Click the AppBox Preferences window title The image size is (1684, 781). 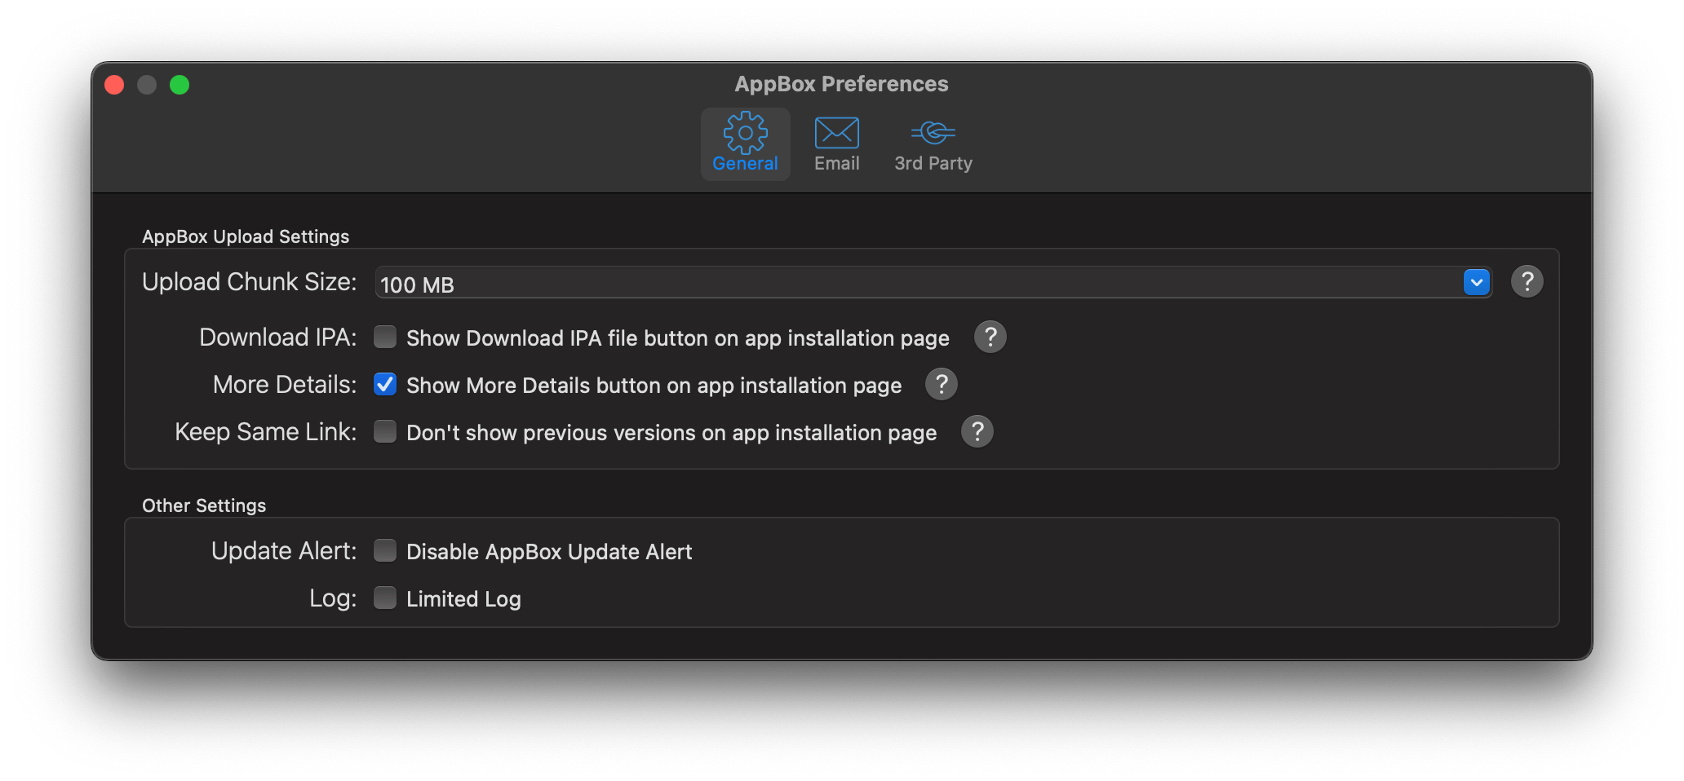pos(841,84)
